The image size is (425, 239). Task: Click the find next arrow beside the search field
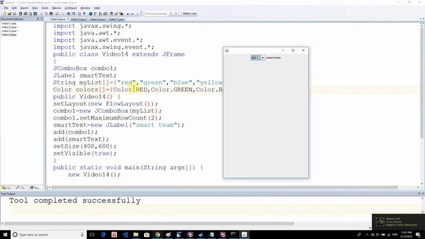171,13
